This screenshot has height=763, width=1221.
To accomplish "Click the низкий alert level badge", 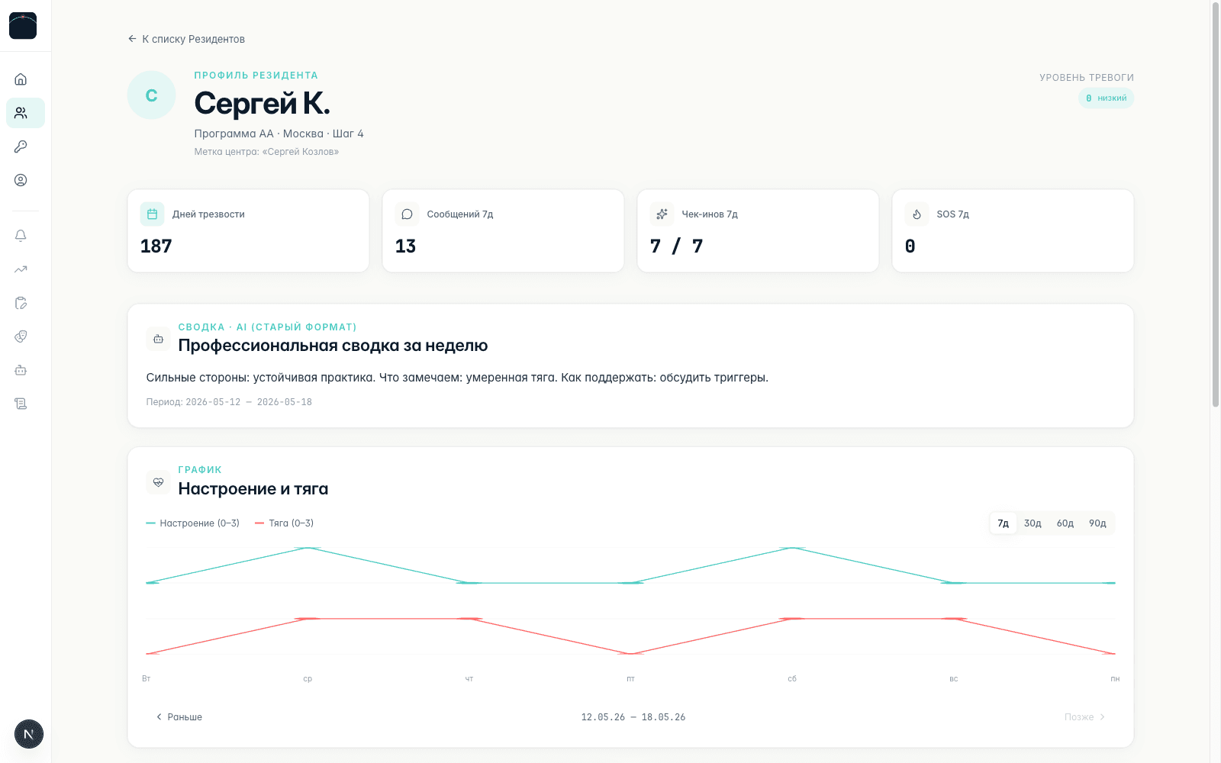I will tap(1106, 98).
